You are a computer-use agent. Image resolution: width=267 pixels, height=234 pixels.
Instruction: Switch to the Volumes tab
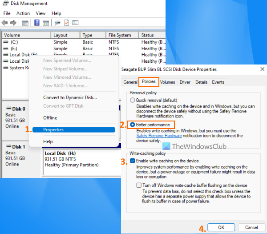coord(168,82)
